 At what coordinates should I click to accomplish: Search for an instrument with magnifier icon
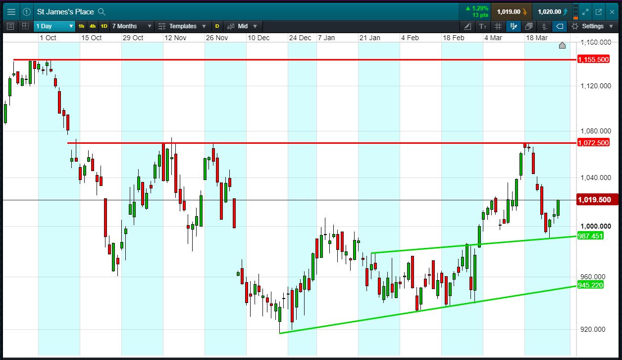pyautogui.click(x=102, y=11)
